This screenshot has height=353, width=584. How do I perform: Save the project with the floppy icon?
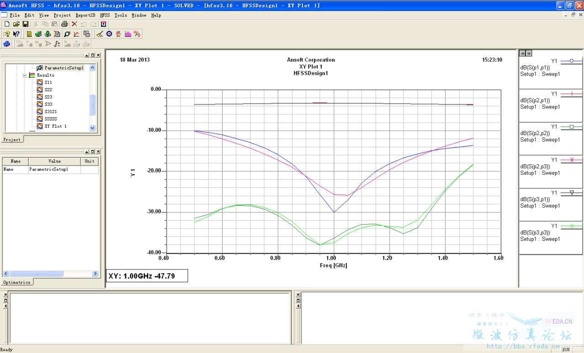pos(26,24)
